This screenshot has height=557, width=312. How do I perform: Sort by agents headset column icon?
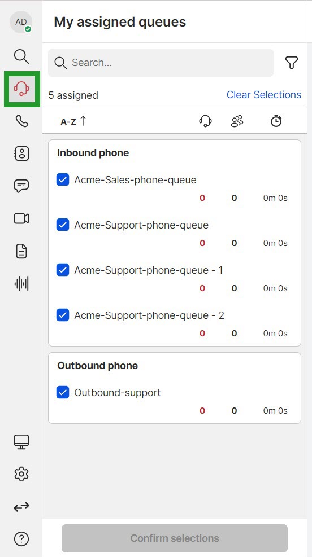205,121
